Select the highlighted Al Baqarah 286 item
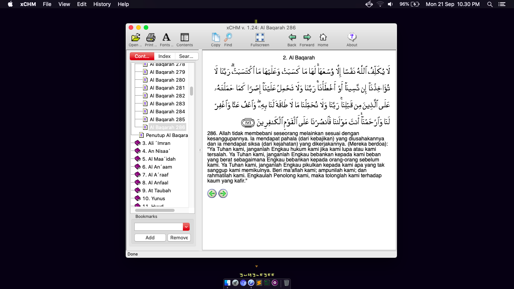This screenshot has width=514, height=289. point(167,127)
